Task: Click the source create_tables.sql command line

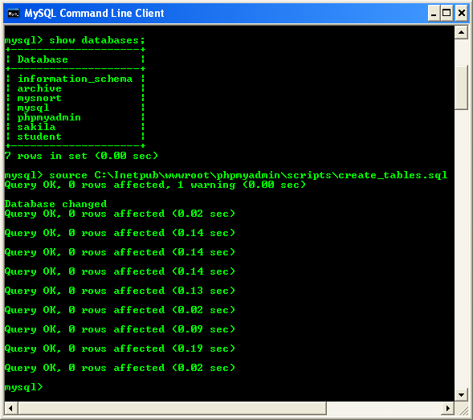Action: coord(226,175)
